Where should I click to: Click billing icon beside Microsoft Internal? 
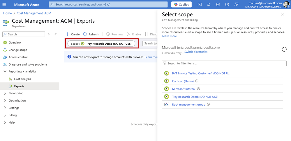pyautogui.click(x=166, y=89)
